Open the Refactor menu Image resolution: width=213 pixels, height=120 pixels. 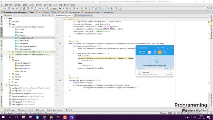pos(39,5)
